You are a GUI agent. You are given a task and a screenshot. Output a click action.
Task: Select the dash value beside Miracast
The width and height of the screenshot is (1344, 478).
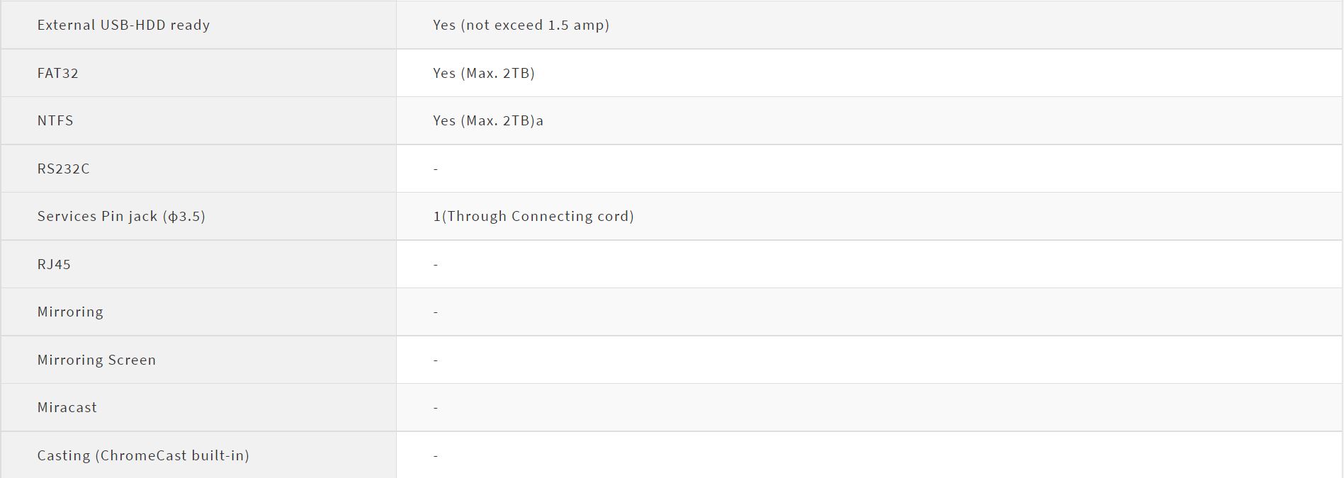pyautogui.click(x=436, y=407)
